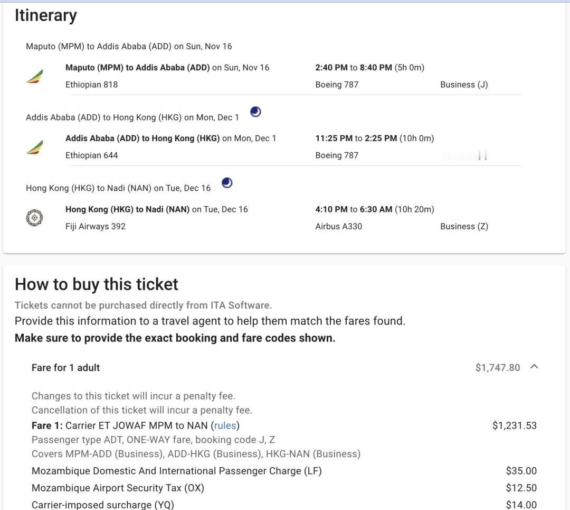Click the How to buy this ticket heading
Viewport: 570px width, 510px height.
pos(97,284)
